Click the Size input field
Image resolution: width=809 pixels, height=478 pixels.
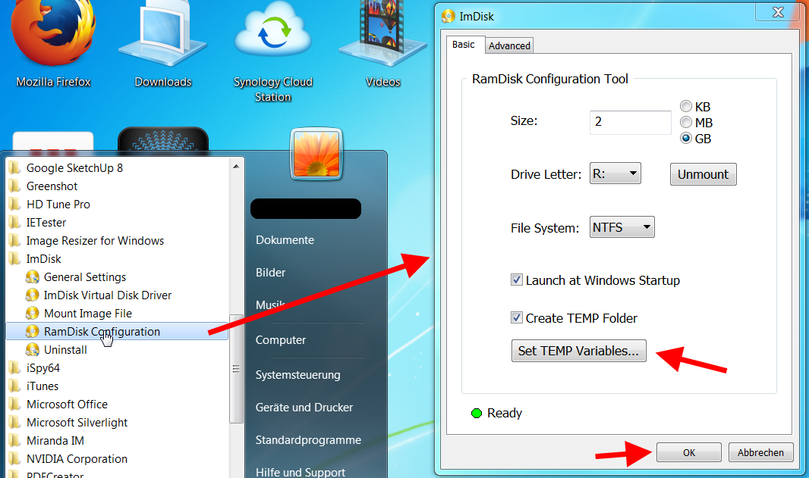coord(630,122)
